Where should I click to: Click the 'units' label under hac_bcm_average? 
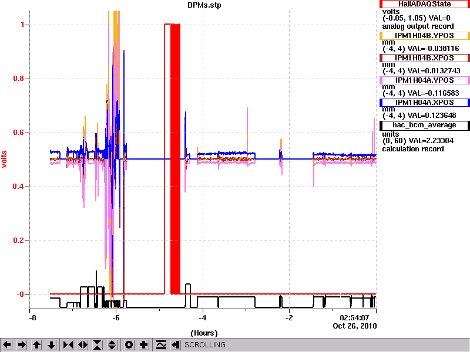coord(391,134)
